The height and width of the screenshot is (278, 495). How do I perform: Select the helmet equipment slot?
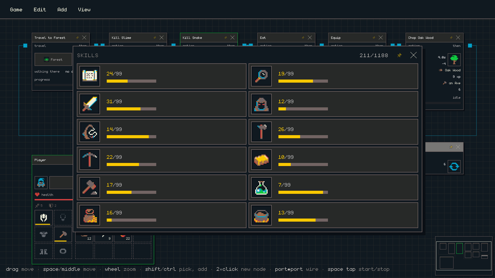pos(44,218)
